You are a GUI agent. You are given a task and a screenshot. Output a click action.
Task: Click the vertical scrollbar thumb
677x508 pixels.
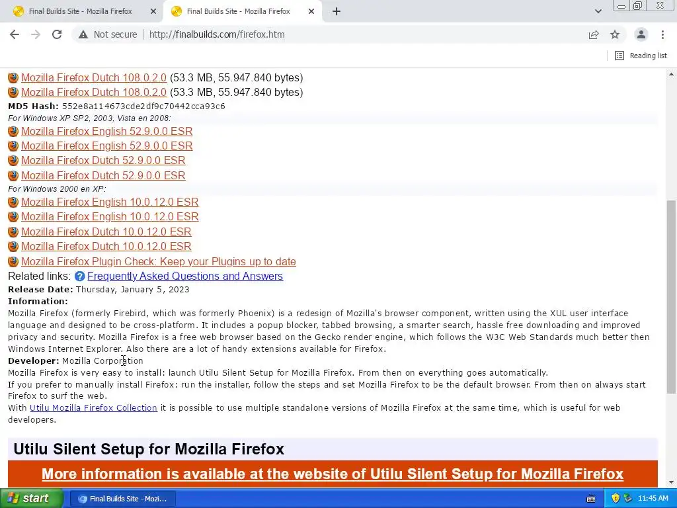click(671, 296)
